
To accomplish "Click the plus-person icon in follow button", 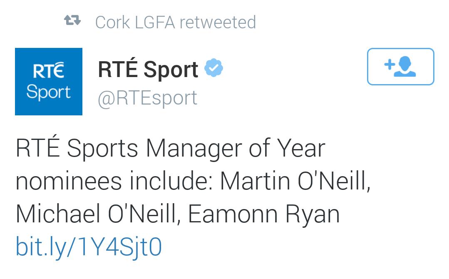I will (x=400, y=67).
